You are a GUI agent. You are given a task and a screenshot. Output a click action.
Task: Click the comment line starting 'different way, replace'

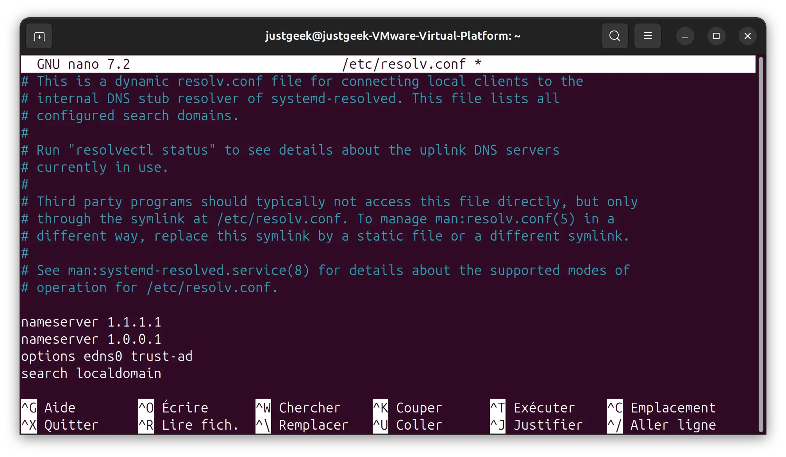(x=325, y=236)
